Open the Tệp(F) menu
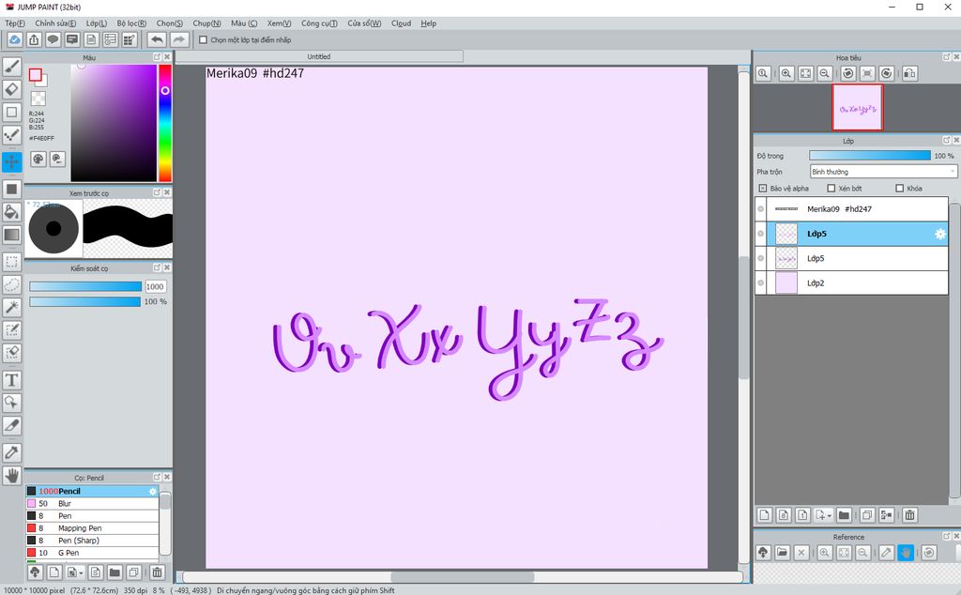Screen dimensions: 961x595 coord(15,23)
